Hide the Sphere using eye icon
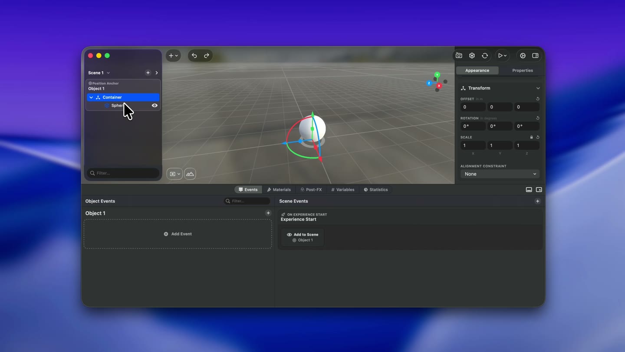Image resolution: width=625 pixels, height=352 pixels. tap(155, 106)
